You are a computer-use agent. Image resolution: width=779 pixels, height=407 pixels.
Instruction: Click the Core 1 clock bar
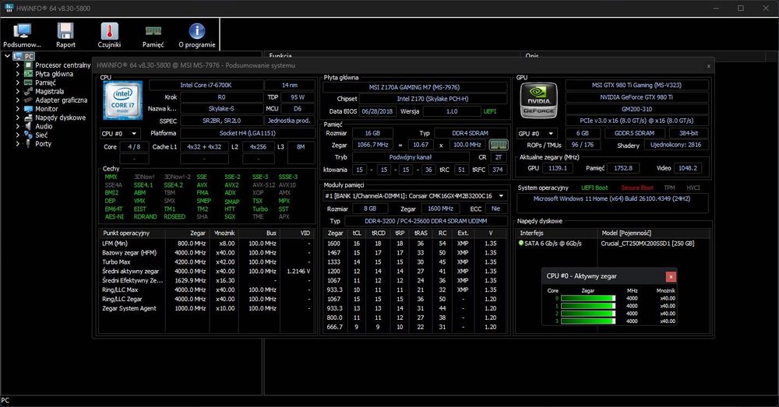pyautogui.click(x=588, y=306)
